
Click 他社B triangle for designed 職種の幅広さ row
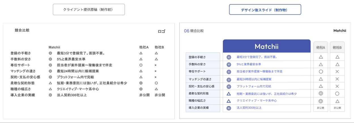pos(337,101)
